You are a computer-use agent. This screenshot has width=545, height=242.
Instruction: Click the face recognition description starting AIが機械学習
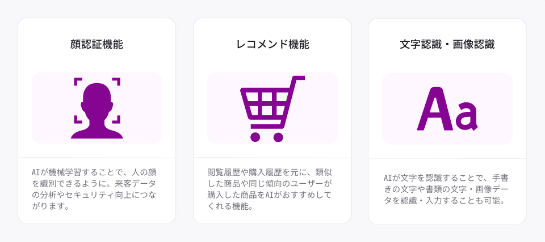pos(97,189)
